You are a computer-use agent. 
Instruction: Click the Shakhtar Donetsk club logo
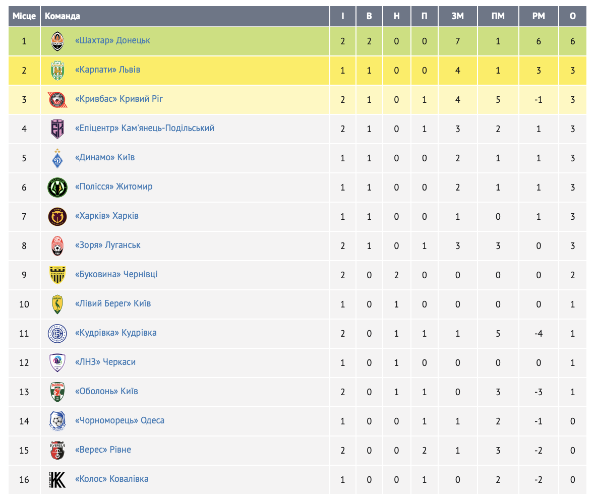click(57, 41)
